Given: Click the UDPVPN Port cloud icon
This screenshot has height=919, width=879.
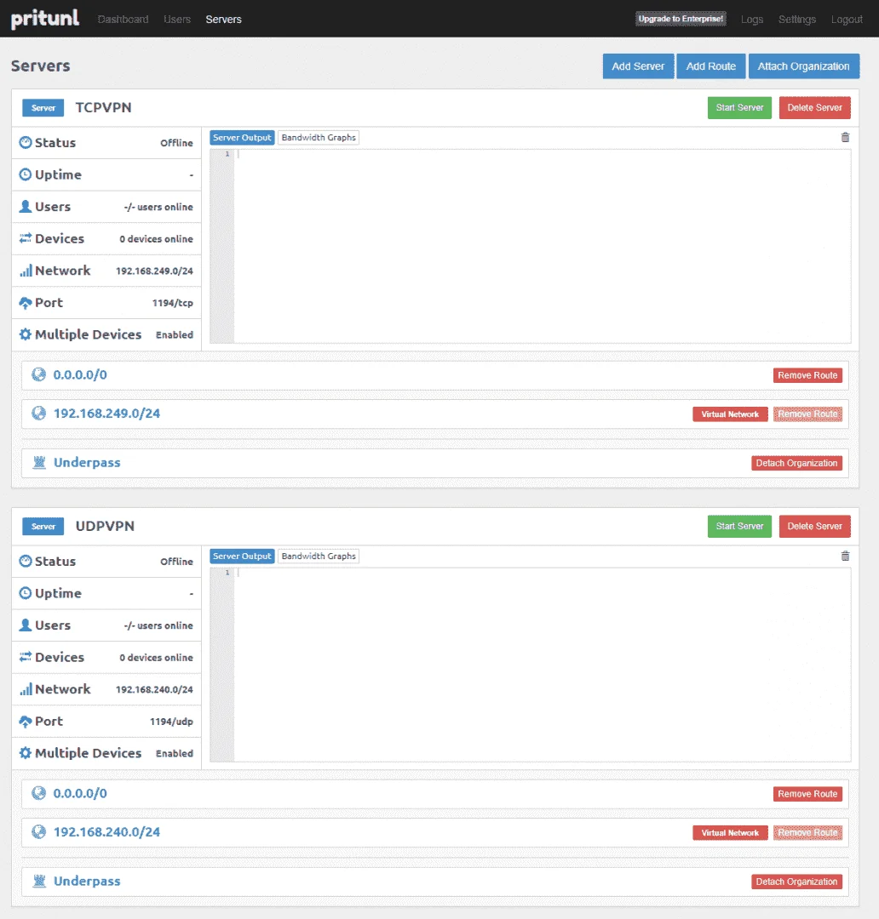Looking at the screenshot, I should (26, 721).
